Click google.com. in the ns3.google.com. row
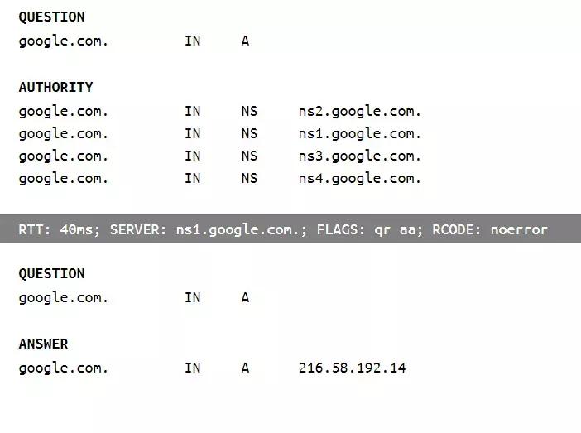Screen dimensions: 581x433 click(64, 156)
